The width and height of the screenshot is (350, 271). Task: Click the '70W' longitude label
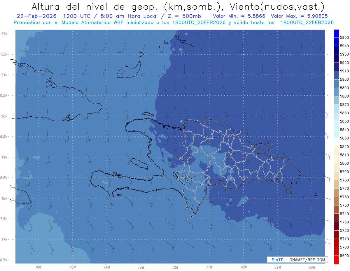(244, 267)
